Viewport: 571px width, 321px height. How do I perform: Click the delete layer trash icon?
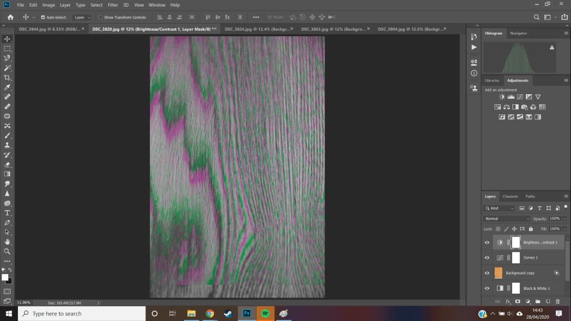558,301
